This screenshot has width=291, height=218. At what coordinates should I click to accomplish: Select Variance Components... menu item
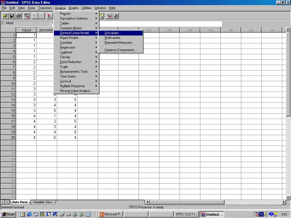(x=120, y=50)
